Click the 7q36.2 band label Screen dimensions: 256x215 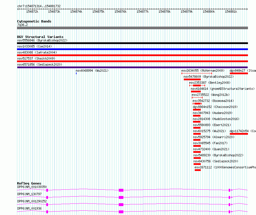(x=22, y=25)
